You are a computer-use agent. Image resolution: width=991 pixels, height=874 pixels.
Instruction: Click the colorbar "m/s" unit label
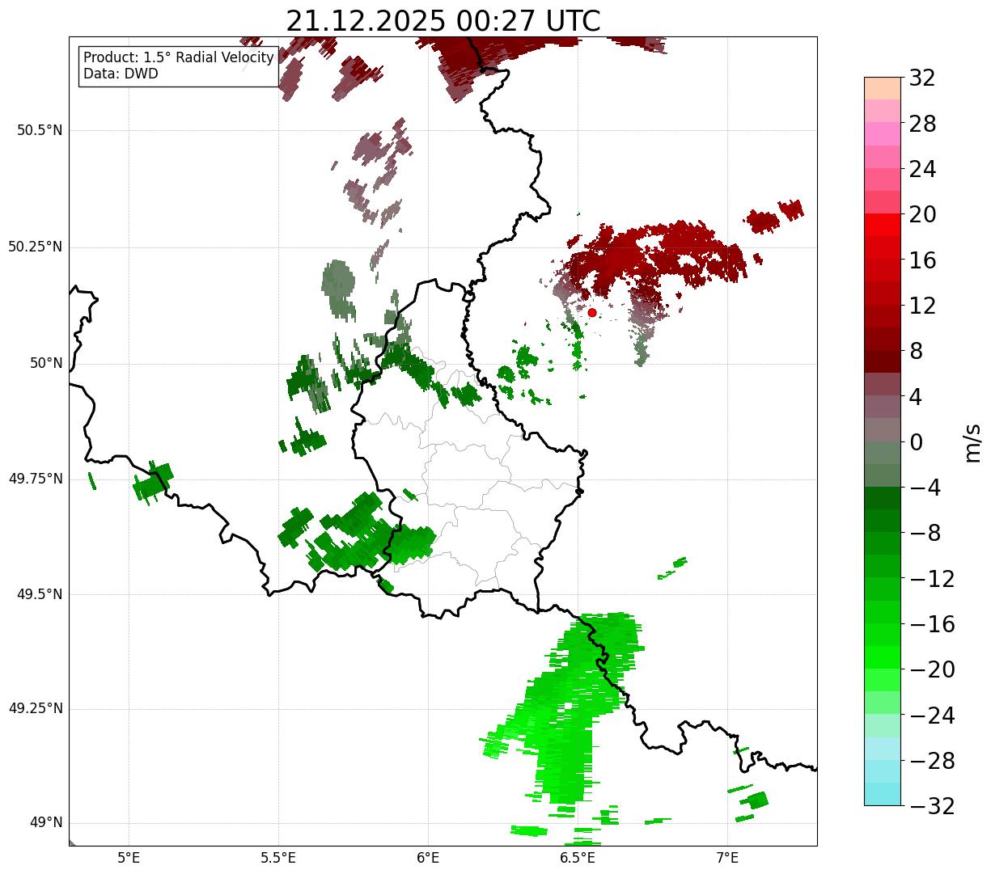(973, 441)
